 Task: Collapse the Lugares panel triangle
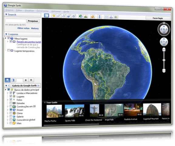[x=6, y=34]
